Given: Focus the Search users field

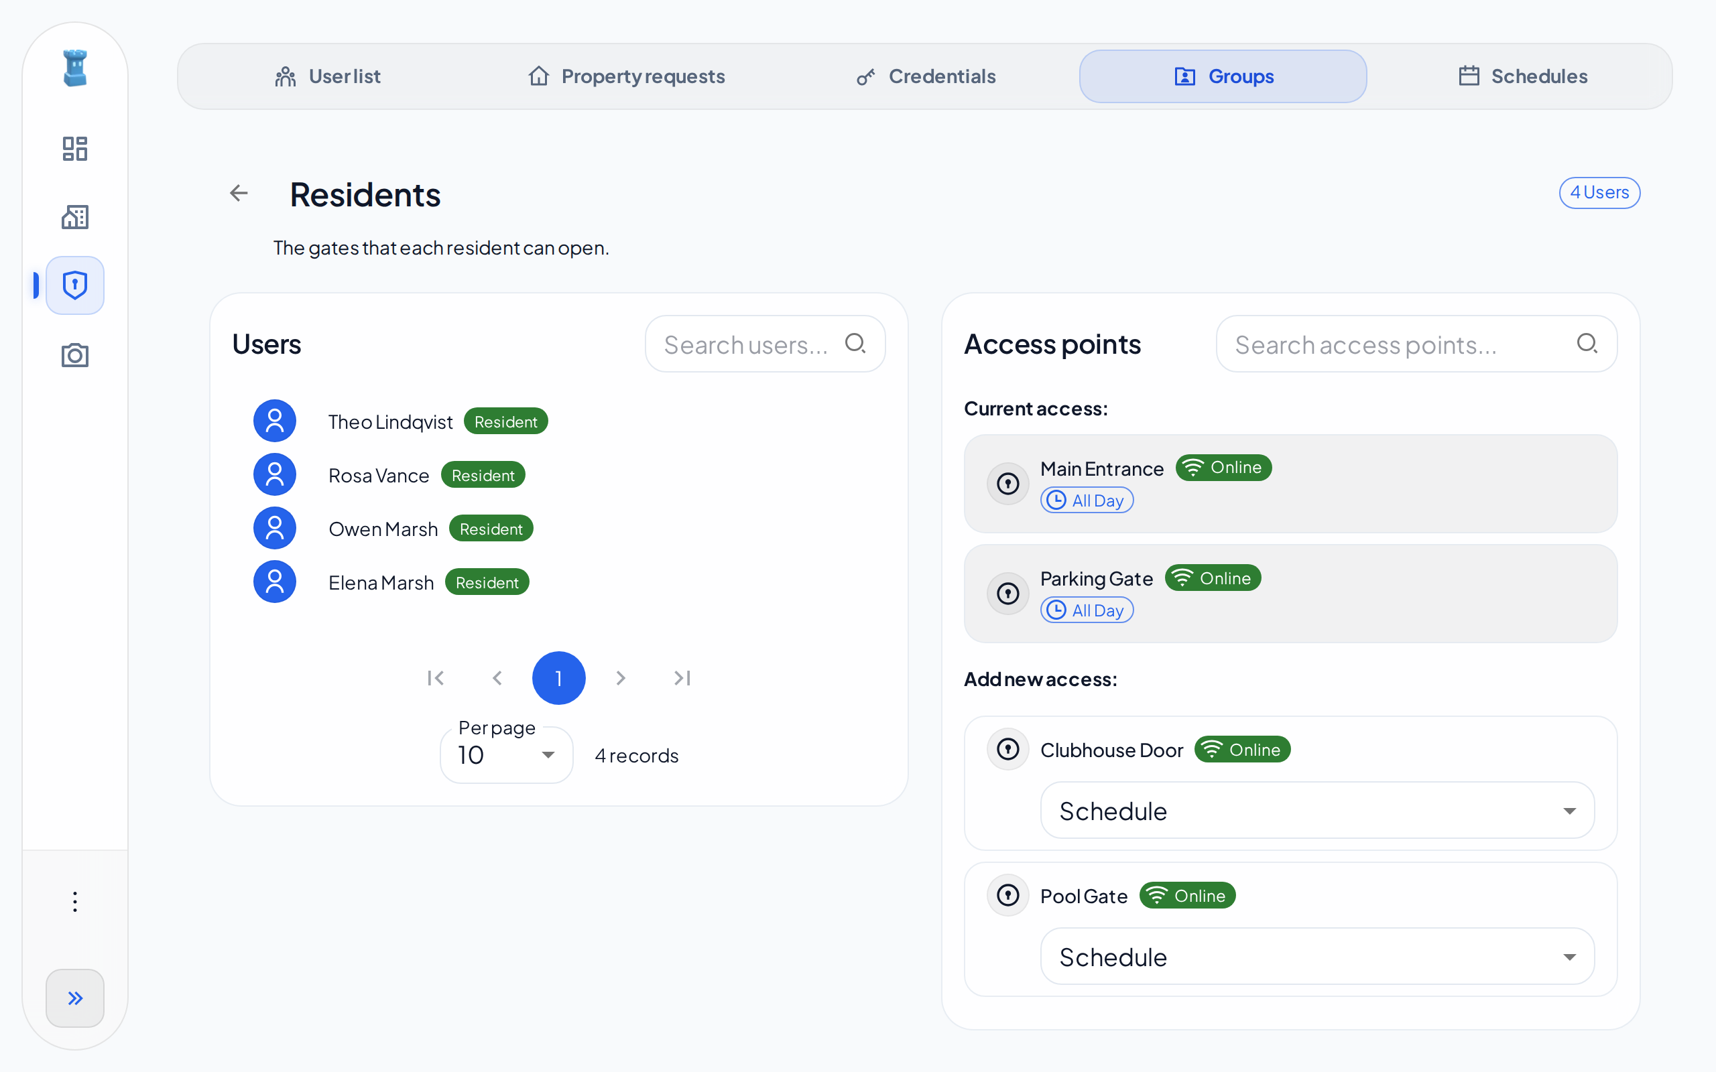Looking at the screenshot, I should pyautogui.click(x=765, y=344).
